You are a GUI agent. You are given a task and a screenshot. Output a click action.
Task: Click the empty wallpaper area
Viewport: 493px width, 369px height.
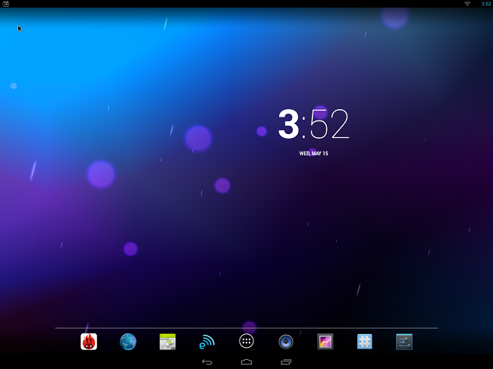pos(152,242)
